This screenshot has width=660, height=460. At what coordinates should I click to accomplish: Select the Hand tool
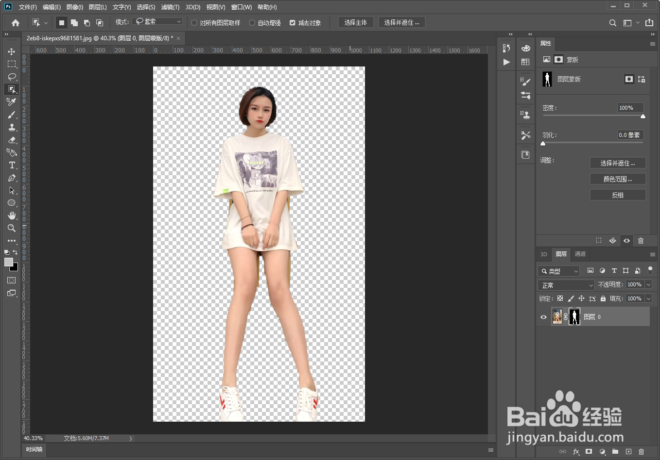click(12, 215)
